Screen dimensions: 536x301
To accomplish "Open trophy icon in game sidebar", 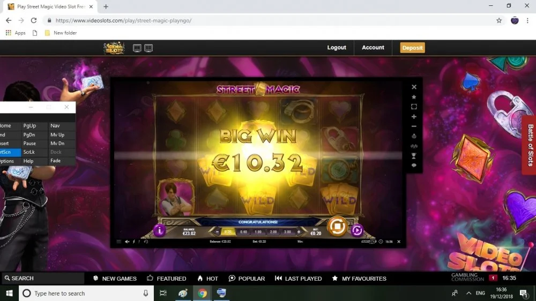I will [414, 156].
